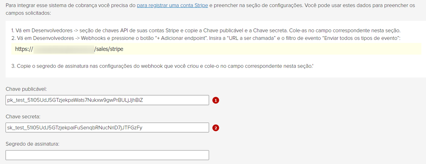Click the empty Segredo de assinatura field
Viewport: 426px width, 164px height.
point(107,155)
